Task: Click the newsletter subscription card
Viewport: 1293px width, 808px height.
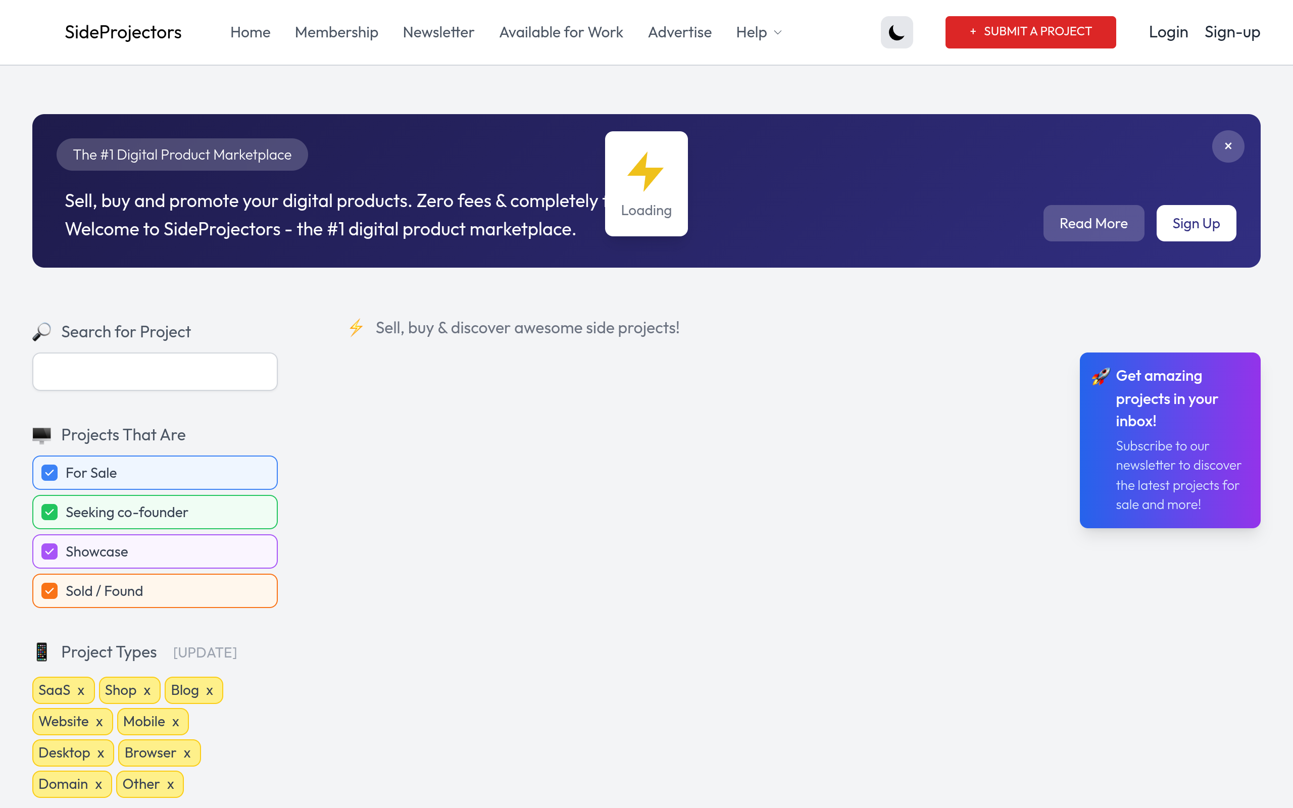Action: [x=1170, y=440]
